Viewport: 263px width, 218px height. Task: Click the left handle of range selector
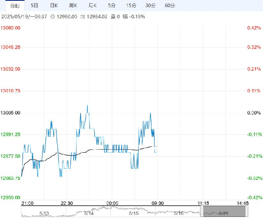point(202,211)
